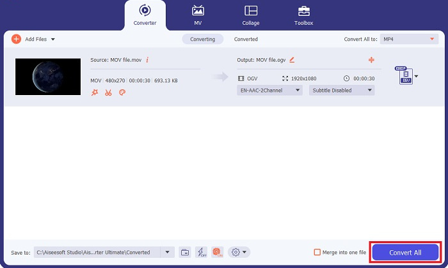Image resolution: width=448 pixels, height=268 pixels.
Task: Expand the EN-AAC-2Channel audio dropdown
Action: pos(269,91)
